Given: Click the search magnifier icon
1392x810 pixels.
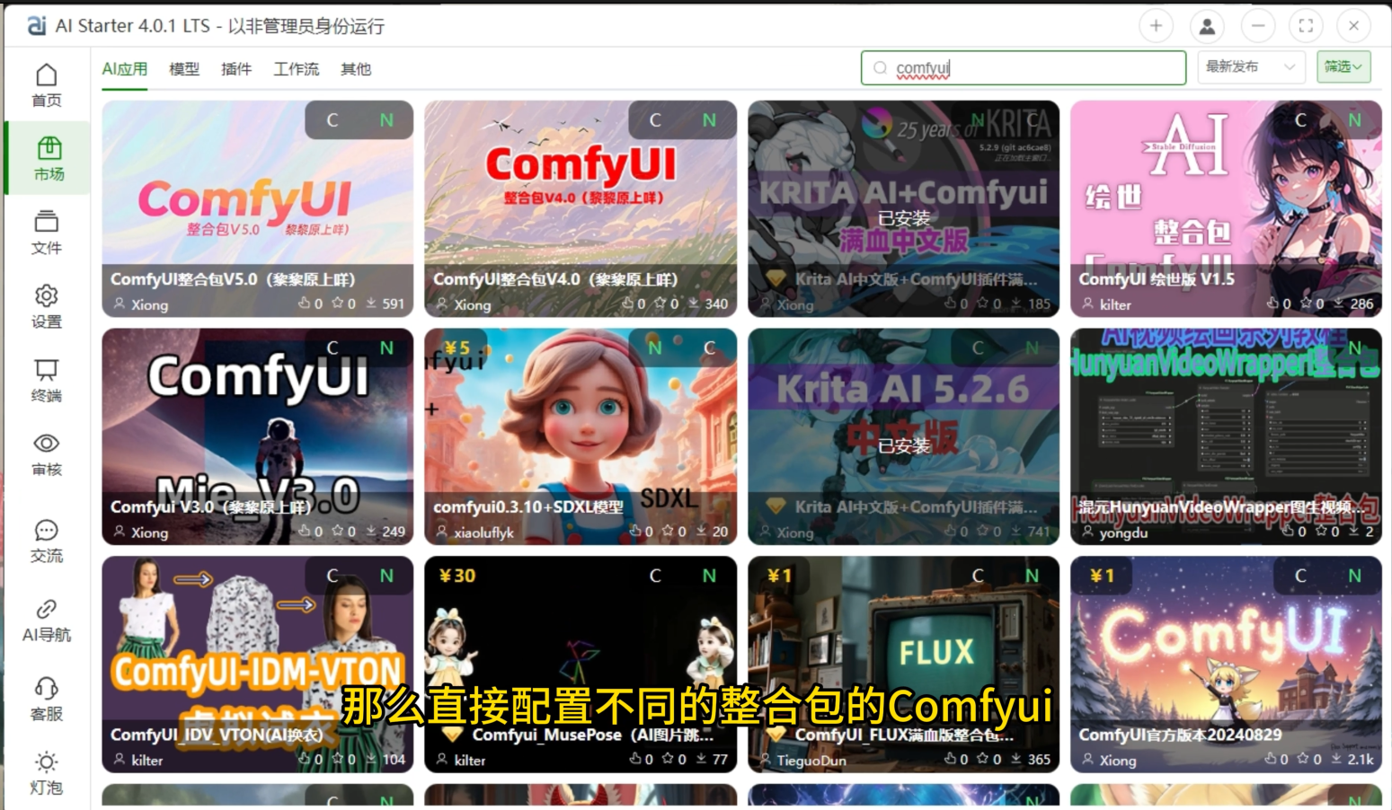Looking at the screenshot, I should 880,67.
